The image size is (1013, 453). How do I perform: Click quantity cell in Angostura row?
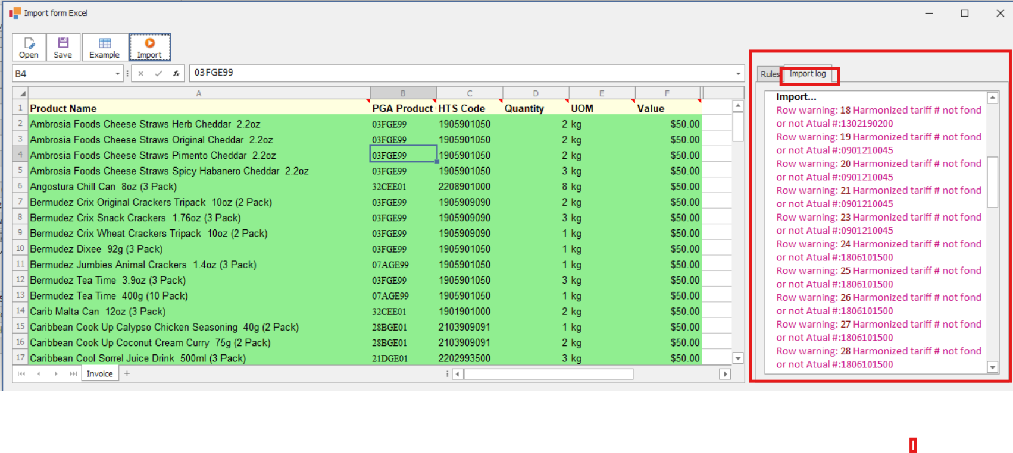[536, 187]
